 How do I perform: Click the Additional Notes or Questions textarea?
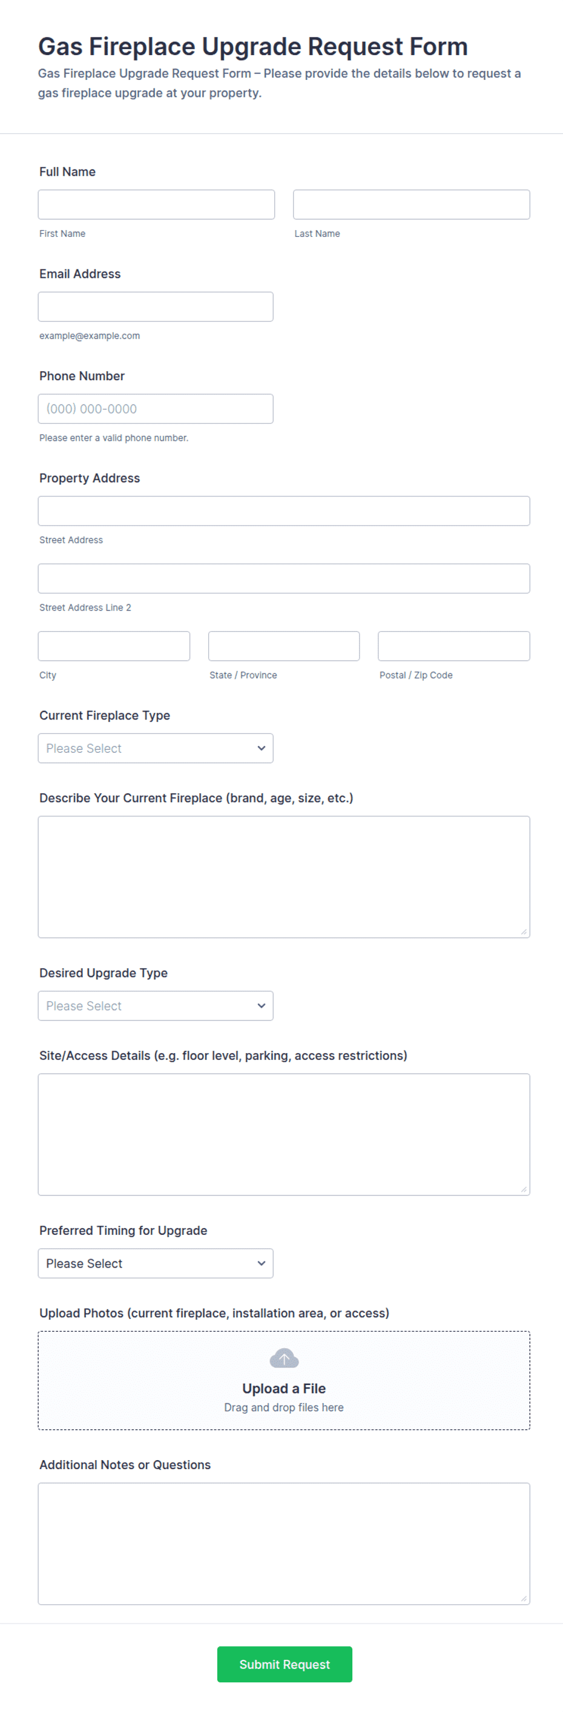point(284,1543)
